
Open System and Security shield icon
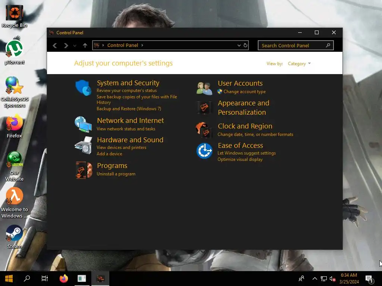pos(83,88)
